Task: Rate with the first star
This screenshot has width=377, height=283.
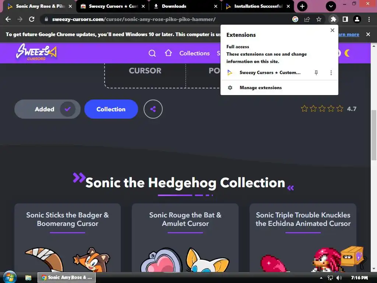Action: click(x=304, y=109)
